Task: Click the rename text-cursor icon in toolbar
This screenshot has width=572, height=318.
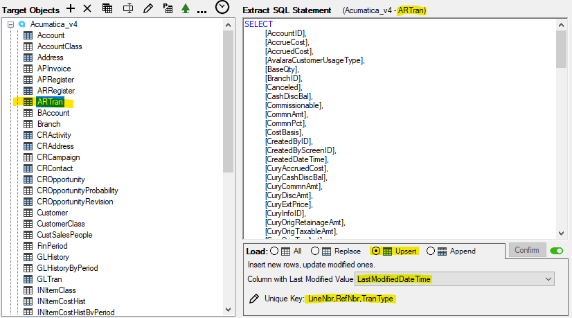Action: pos(127,8)
